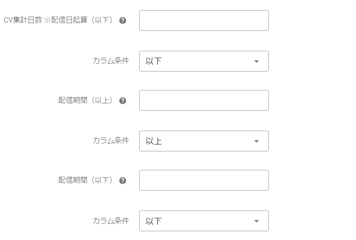Open the カラム条件 dropdown below CV集計日数
Screen dimensions: 356x240
(x=204, y=61)
